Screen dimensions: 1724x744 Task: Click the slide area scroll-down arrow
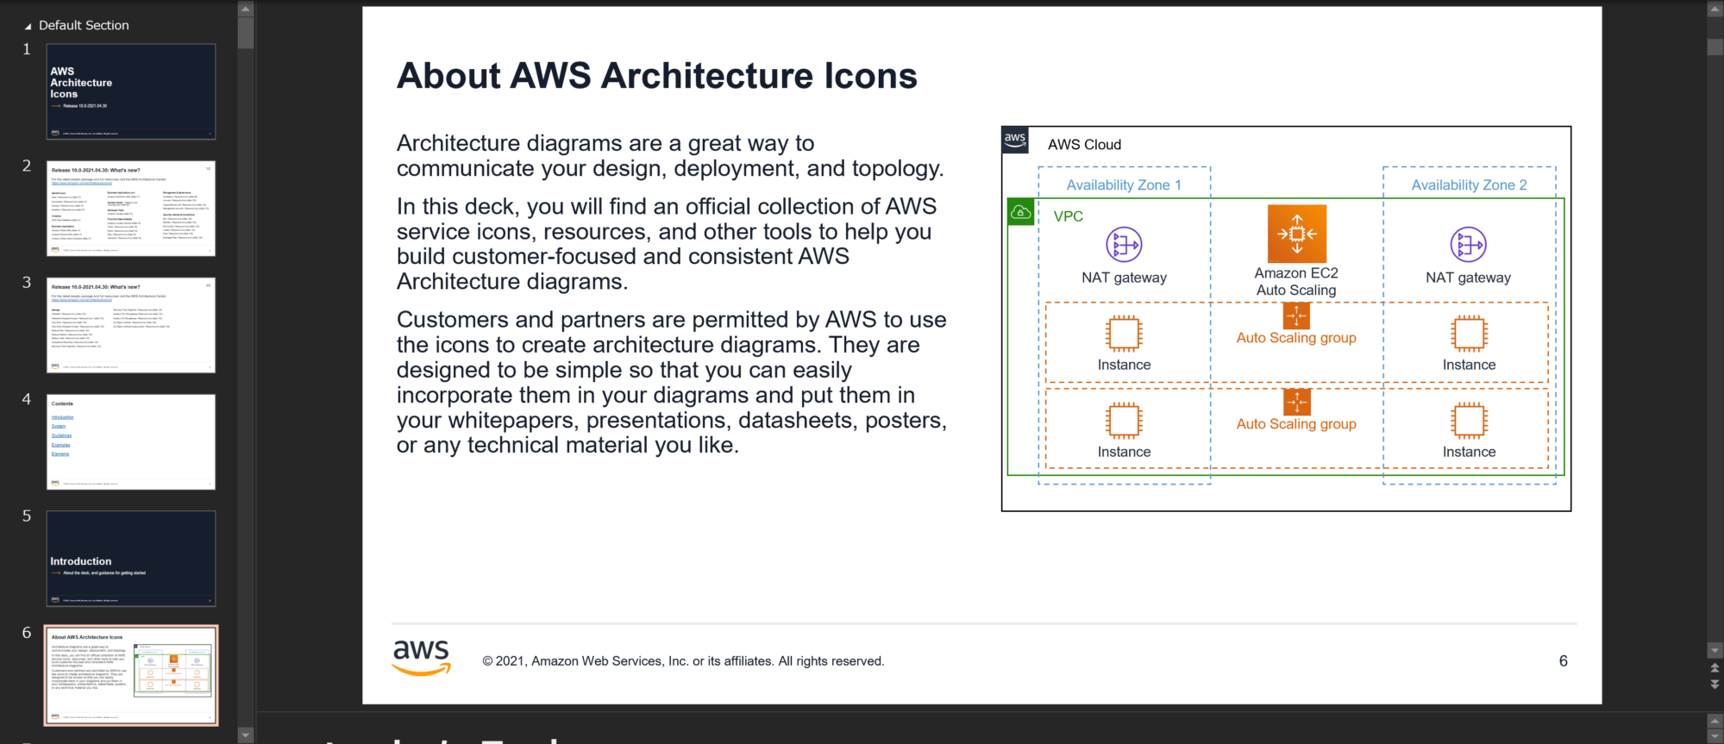pyautogui.click(x=1715, y=651)
